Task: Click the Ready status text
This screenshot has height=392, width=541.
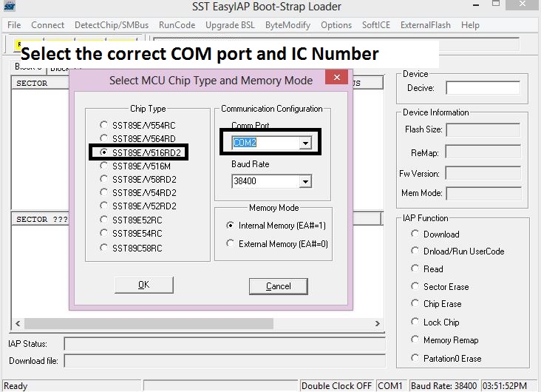Action: [x=16, y=386]
